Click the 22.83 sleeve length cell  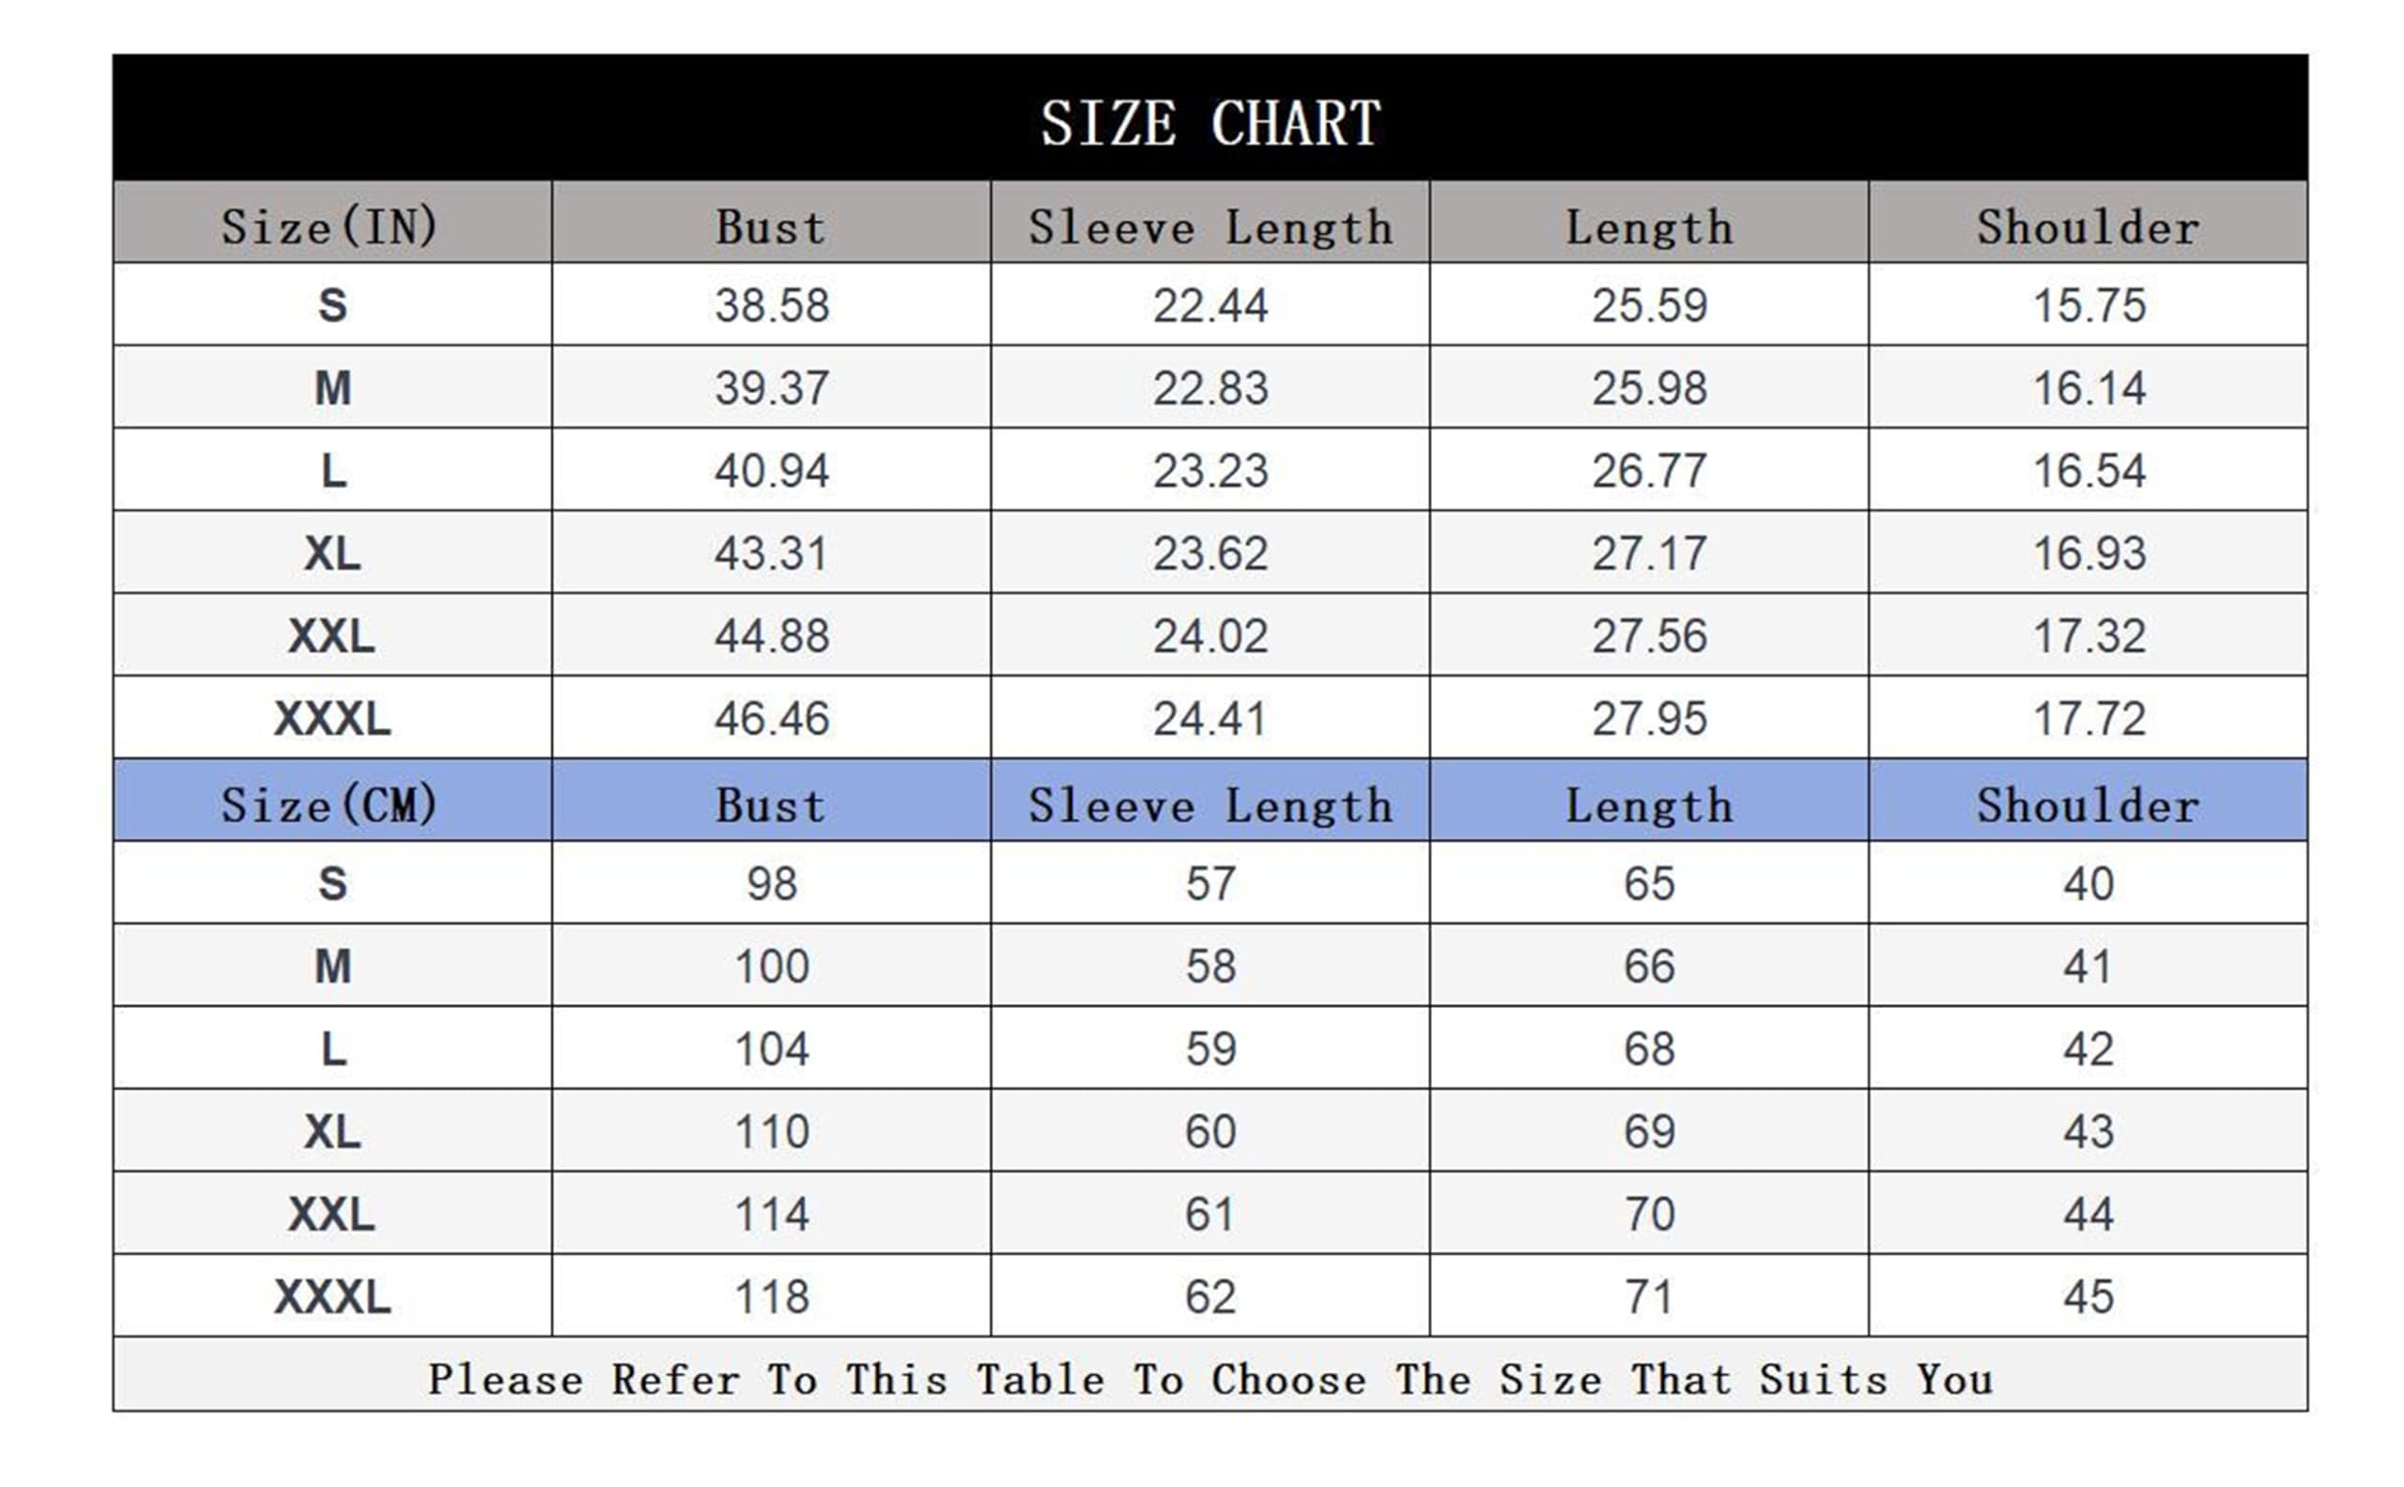(1210, 388)
